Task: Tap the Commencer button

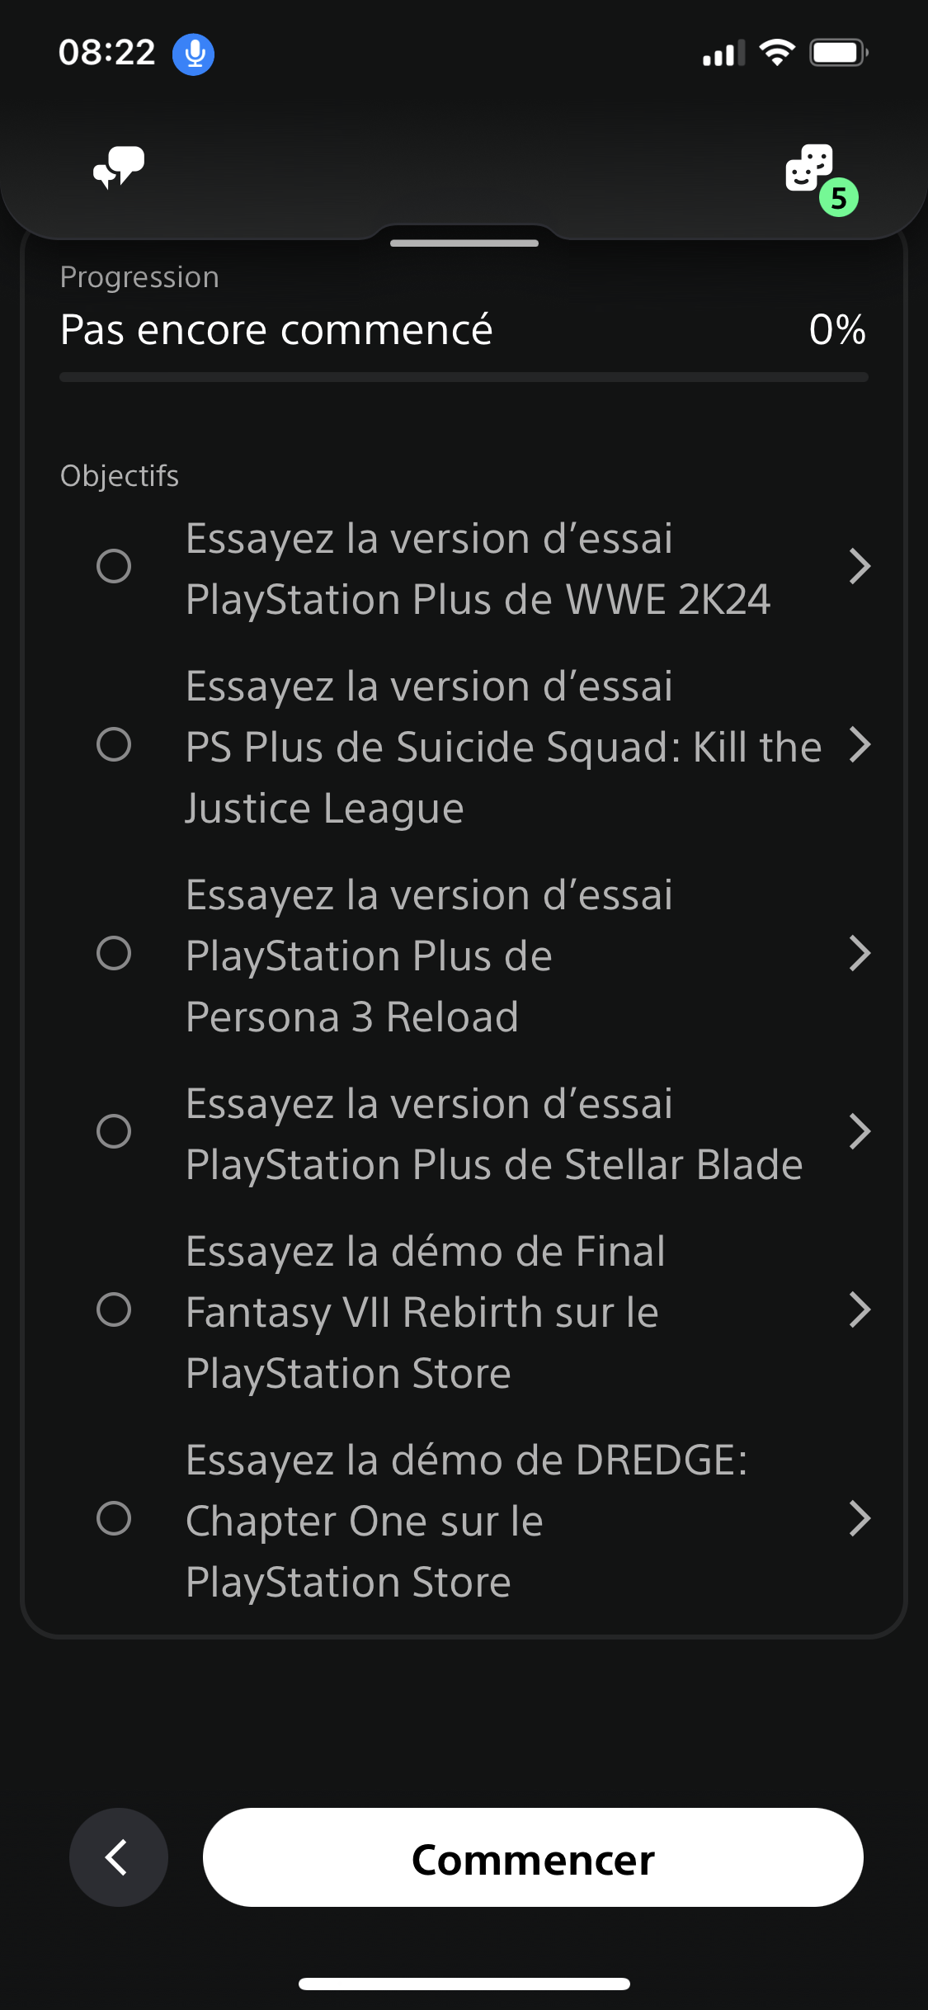Action: [533, 1857]
